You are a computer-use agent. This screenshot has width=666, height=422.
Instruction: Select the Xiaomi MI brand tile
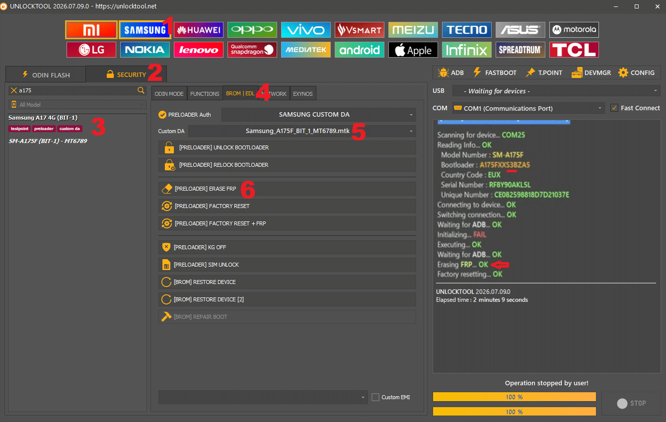pos(91,30)
